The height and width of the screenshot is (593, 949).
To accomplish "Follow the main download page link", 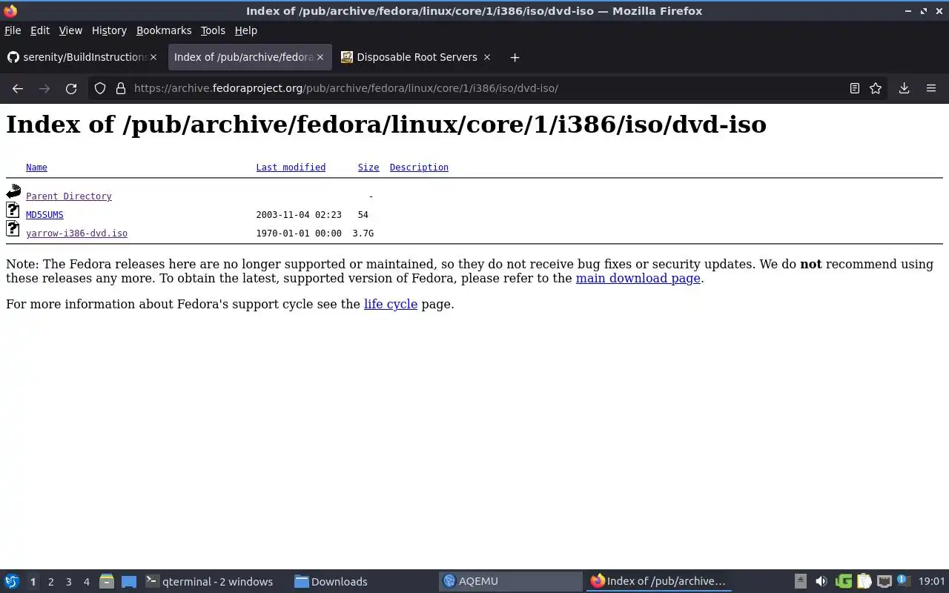I will pyautogui.click(x=638, y=279).
